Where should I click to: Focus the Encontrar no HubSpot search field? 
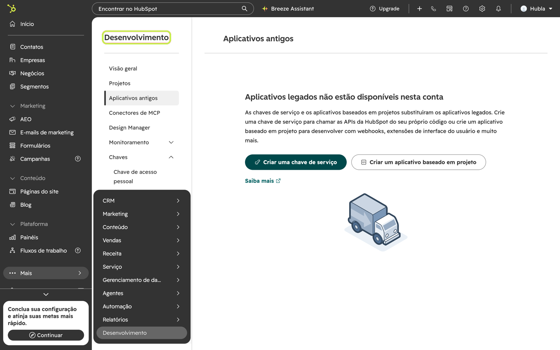click(173, 8)
